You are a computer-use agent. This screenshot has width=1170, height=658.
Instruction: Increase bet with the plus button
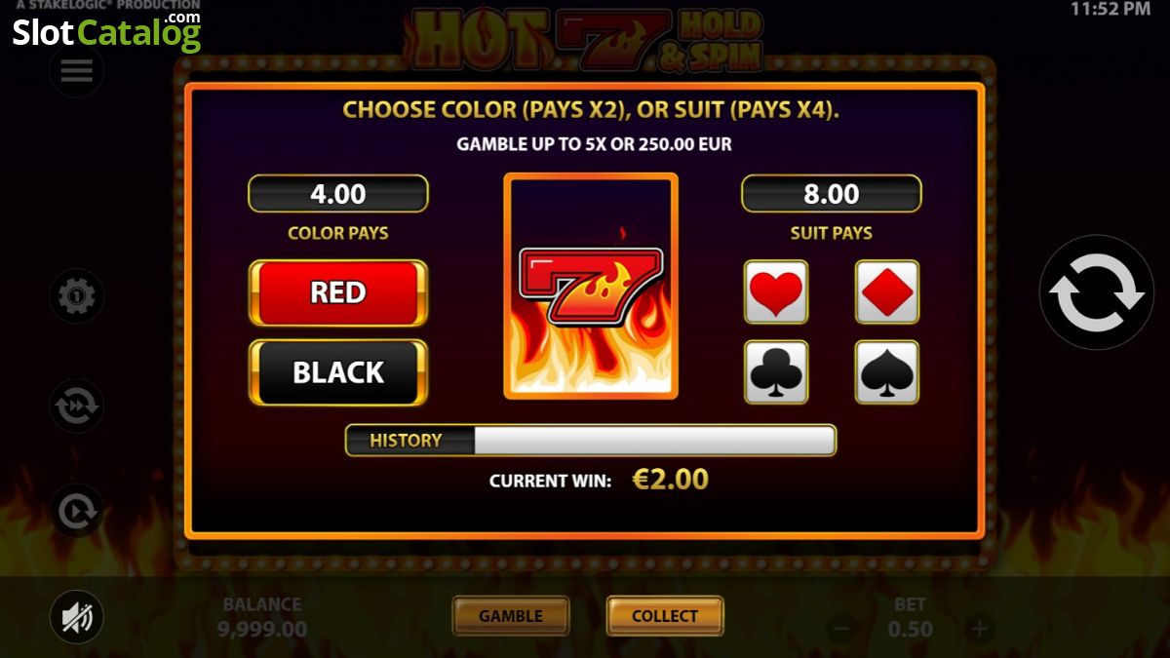coord(978,629)
